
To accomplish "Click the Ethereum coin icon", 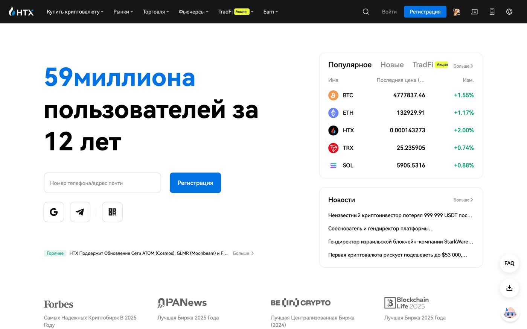I will (x=333, y=113).
